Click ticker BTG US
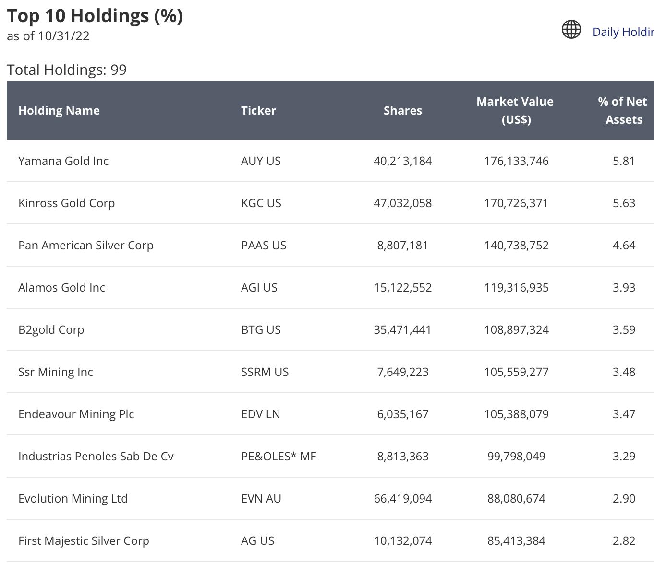Viewport: 654px width, 563px height. click(x=261, y=329)
